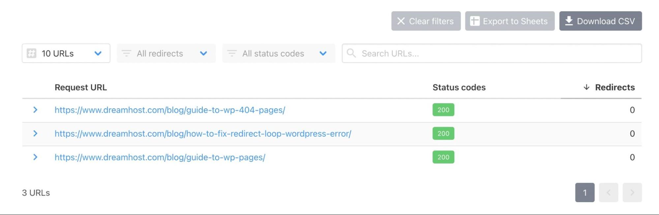Click into the Search URLs field
Viewport: 659px width, 215px height.
coord(494,53)
